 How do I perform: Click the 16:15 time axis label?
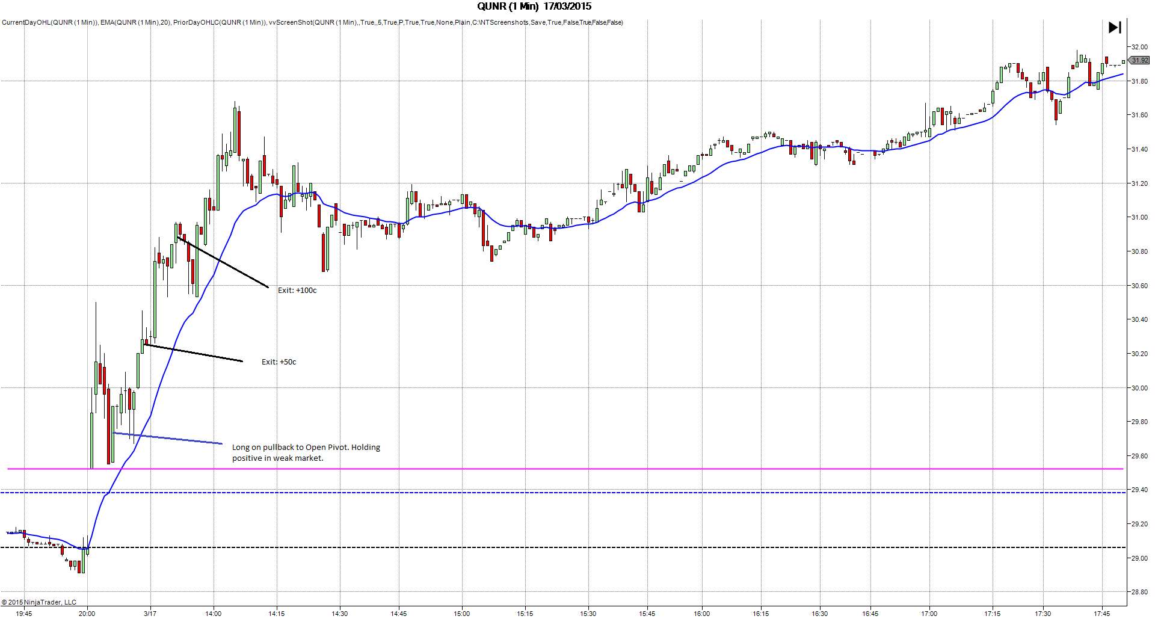tap(760, 614)
